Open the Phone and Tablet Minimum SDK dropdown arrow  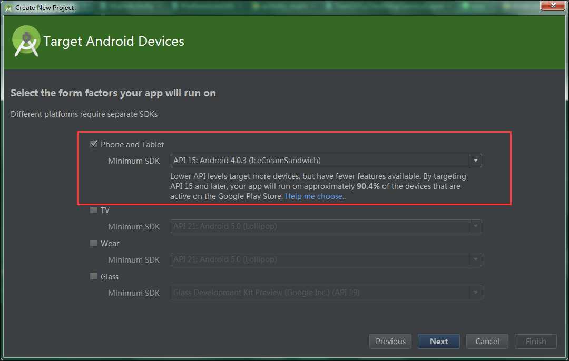pos(475,161)
